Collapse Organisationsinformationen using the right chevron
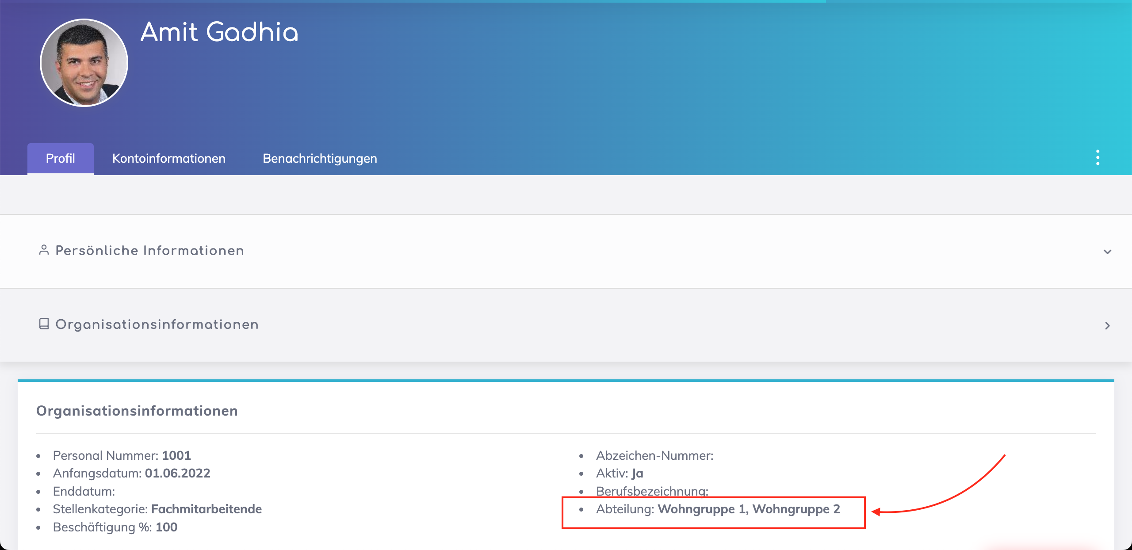This screenshot has width=1132, height=550. [x=1107, y=326]
